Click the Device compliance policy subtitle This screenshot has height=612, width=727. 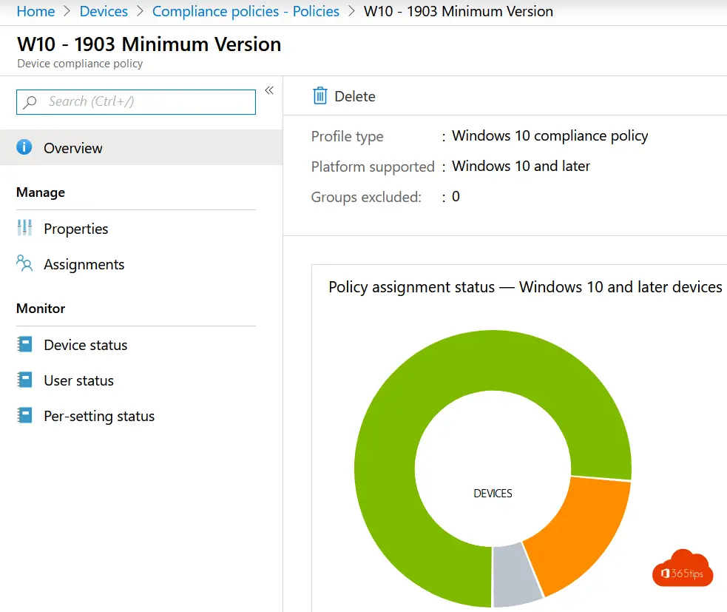[x=80, y=64]
